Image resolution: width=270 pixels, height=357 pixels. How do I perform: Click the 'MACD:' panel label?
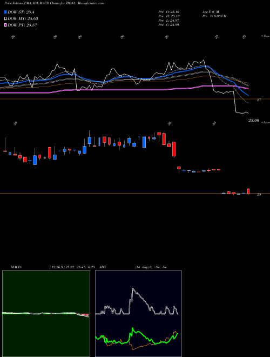16,267
